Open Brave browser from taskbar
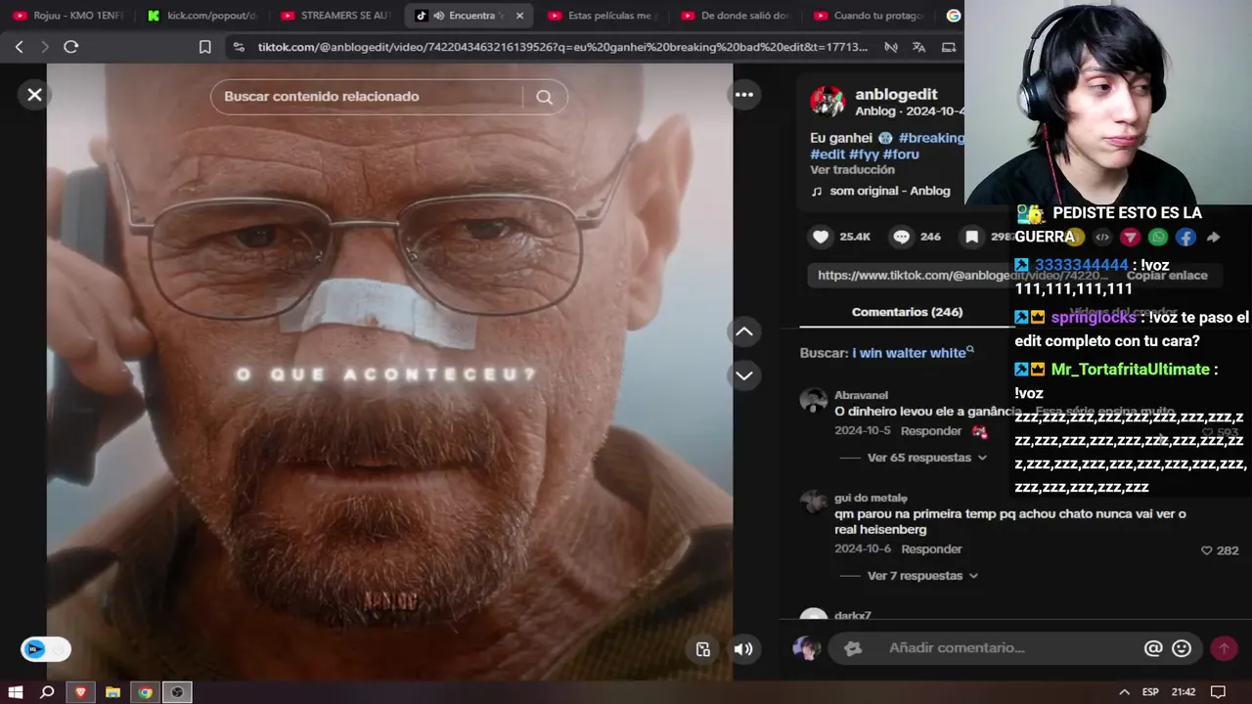This screenshot has height=704, width=1252. point(80,692)
